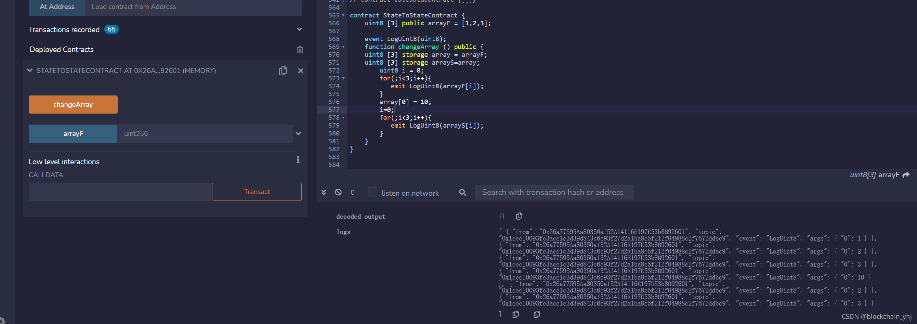The height and width of the screenshot is (324, 917).
Task: Open the Low level interactions info icon
Action: (x=298, y=159)
